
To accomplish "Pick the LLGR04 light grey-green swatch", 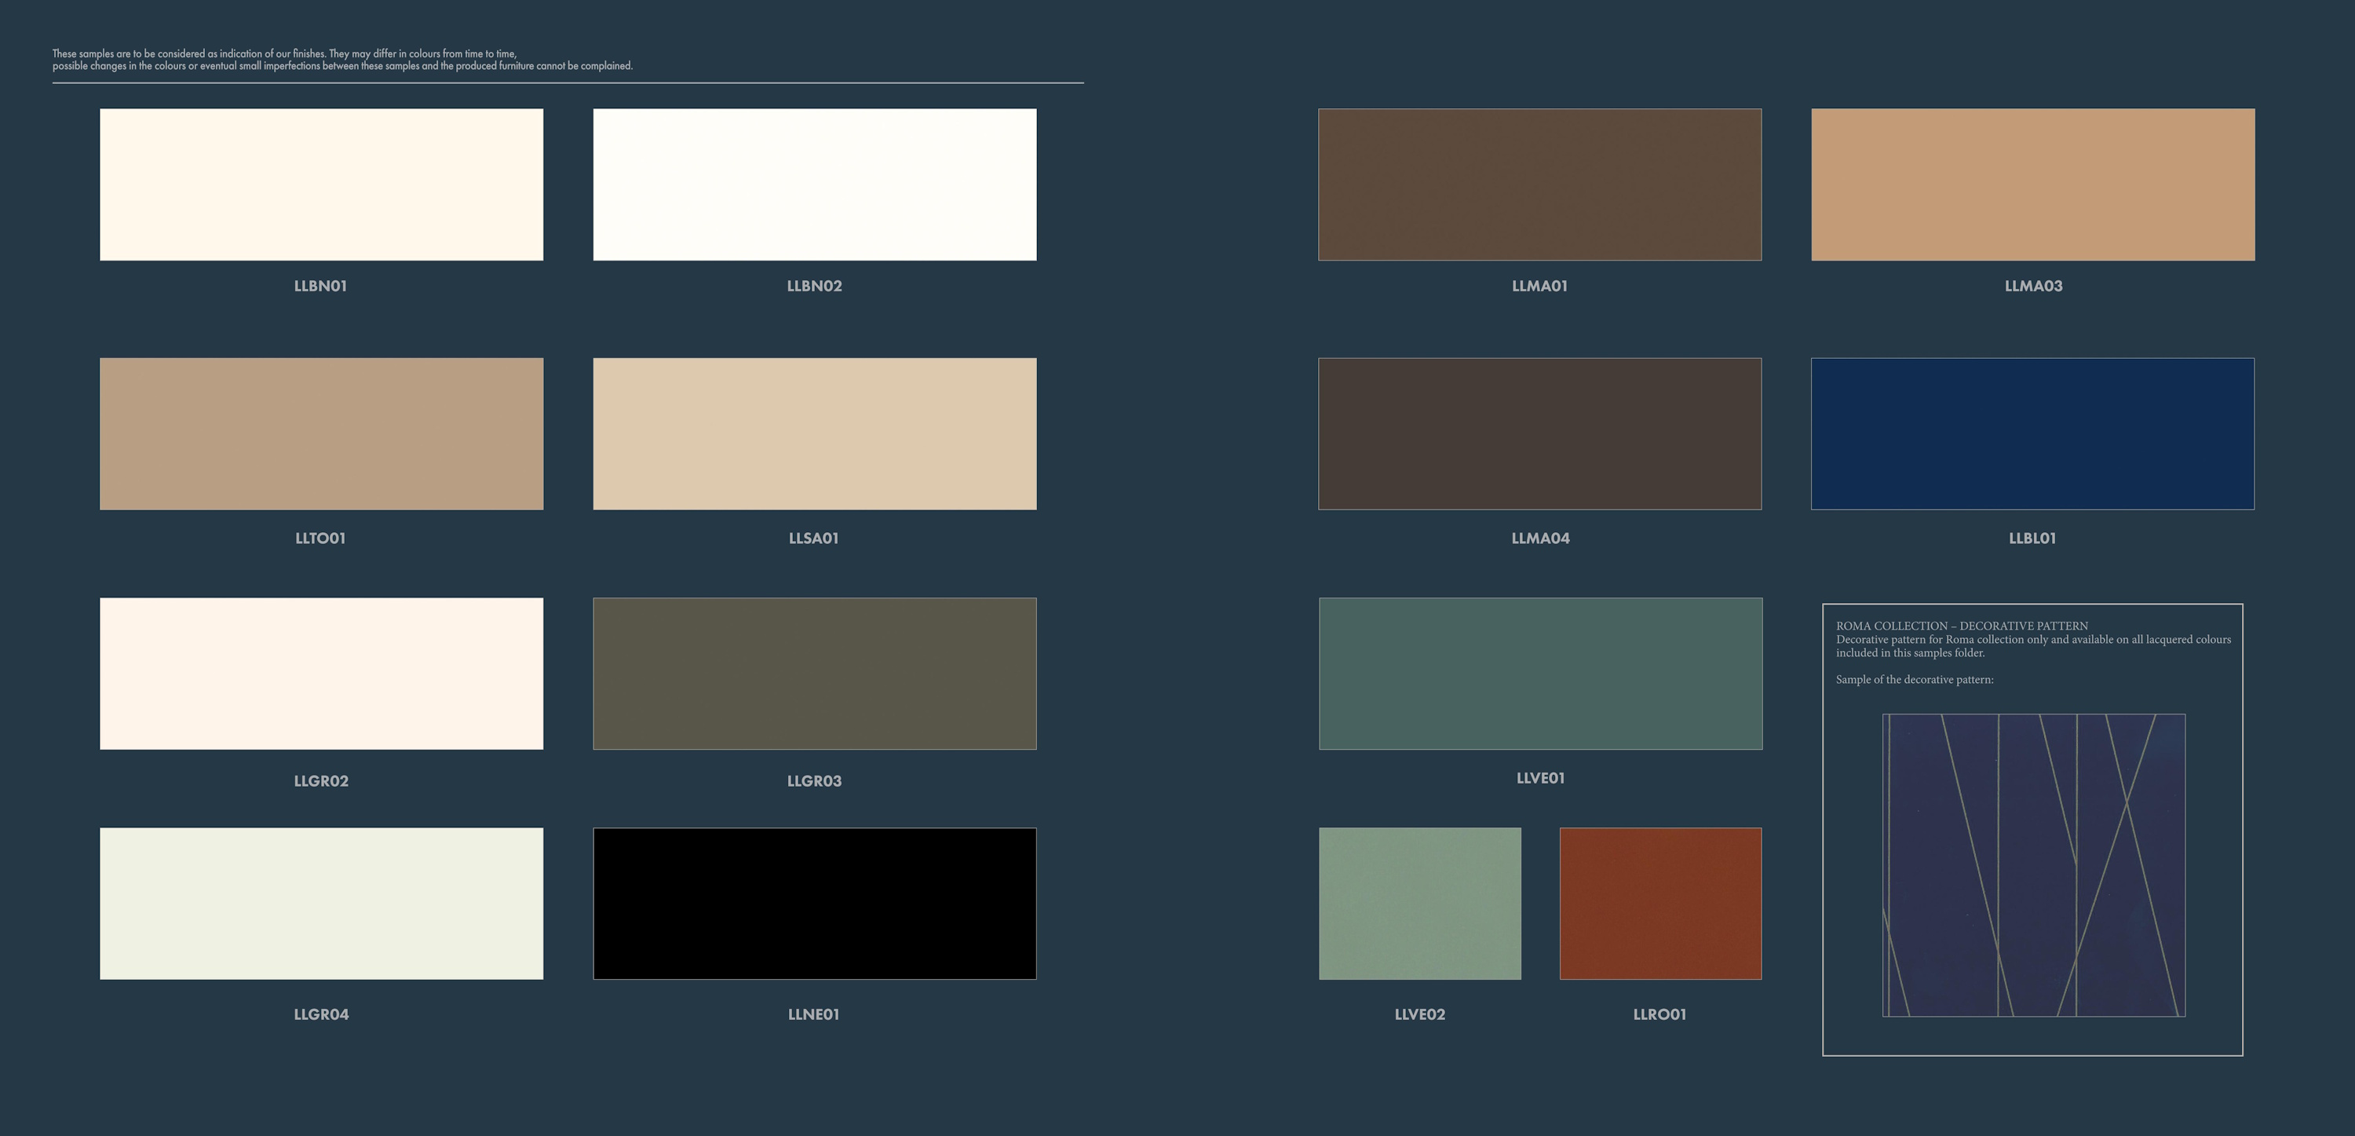I will [x=321, y=903].
